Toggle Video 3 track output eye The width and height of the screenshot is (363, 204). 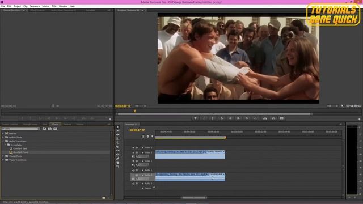click(133, 148)
